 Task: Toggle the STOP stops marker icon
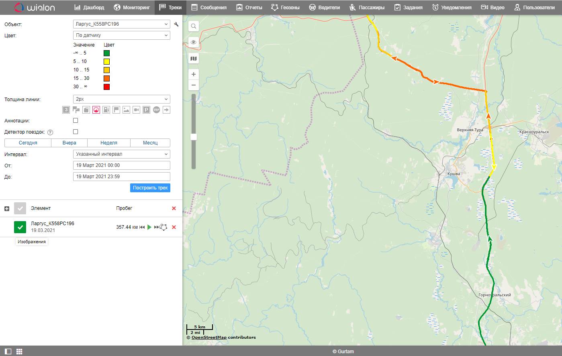pyautogui.click(x=156, y=110)
